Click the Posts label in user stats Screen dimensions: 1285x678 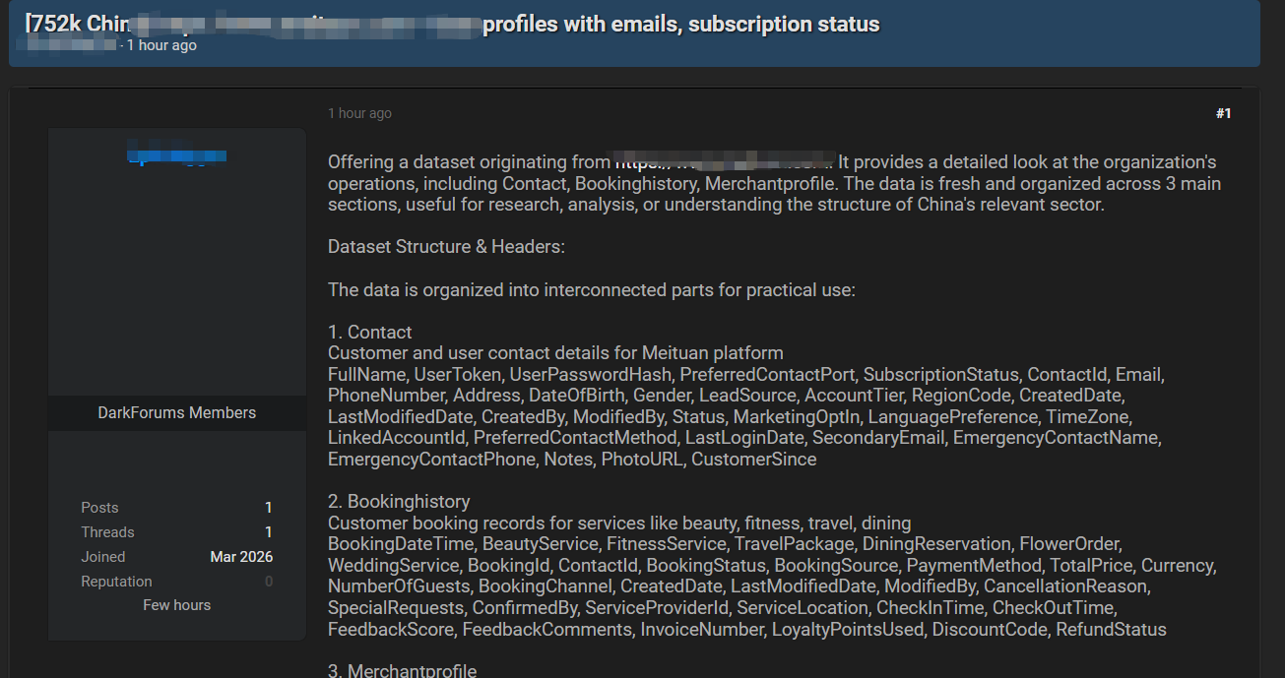pos(99,508)
